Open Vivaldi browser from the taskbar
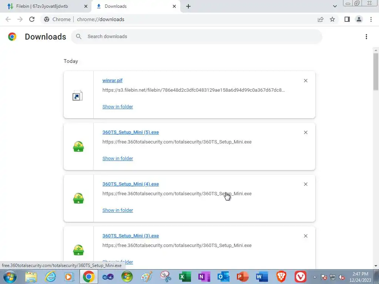Screen dimensions: 379x284 tap(301, 277)
